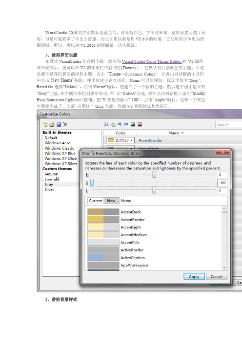Select the Windows XP Olive theme
This screenshot has width=242, height=342.
[60, 158]
